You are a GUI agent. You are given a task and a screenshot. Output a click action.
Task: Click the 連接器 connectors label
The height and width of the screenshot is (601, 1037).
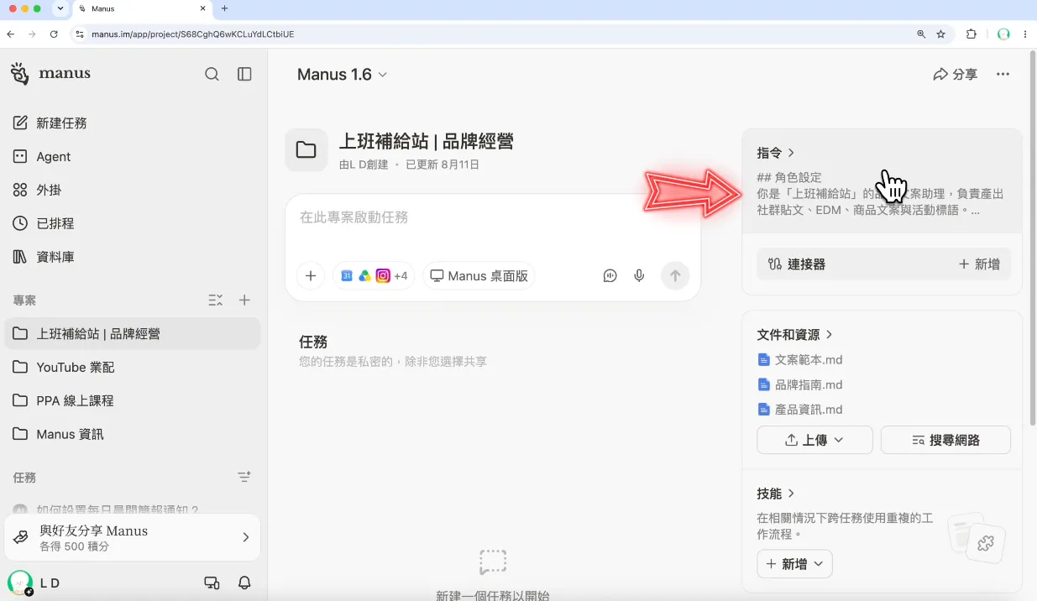[x=796, y=264]
